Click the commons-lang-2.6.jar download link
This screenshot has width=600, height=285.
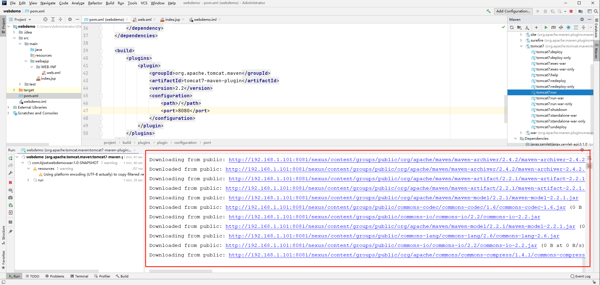394,236
